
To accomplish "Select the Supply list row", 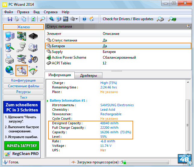I will (118, 52).
